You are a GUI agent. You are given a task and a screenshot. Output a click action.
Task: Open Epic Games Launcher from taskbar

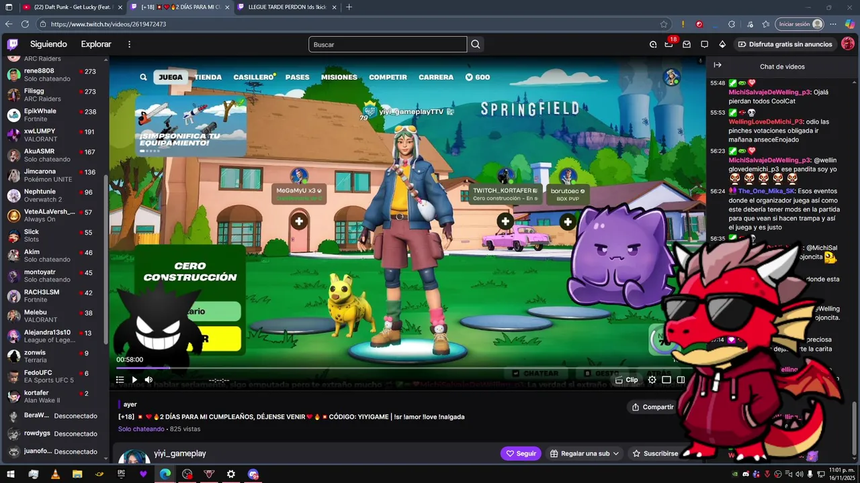click(x=121, y=474)
